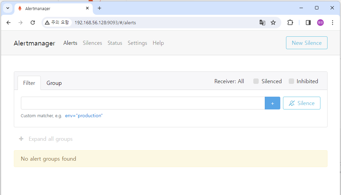Open a new browser tab
The height and width of the screenshot is (195, 341).
tap(100, 8)
